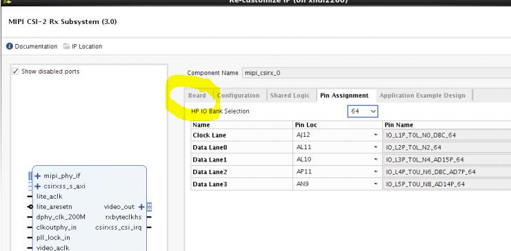
Task: Select the dphy_clk_200M port
Action: 61,217
